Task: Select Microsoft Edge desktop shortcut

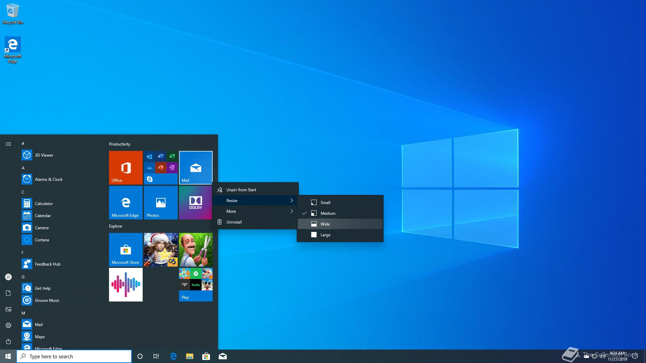Action: [13, 50]
